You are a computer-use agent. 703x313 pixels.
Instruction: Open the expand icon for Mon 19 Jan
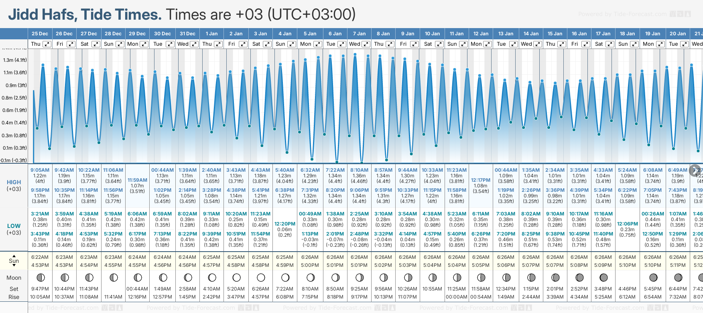pos(660,44)
